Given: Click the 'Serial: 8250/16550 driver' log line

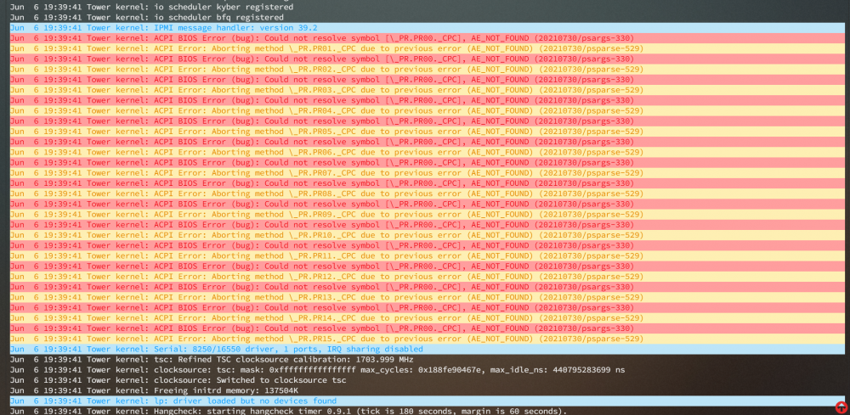Looking at the screenshot, I should pos(428,349).
